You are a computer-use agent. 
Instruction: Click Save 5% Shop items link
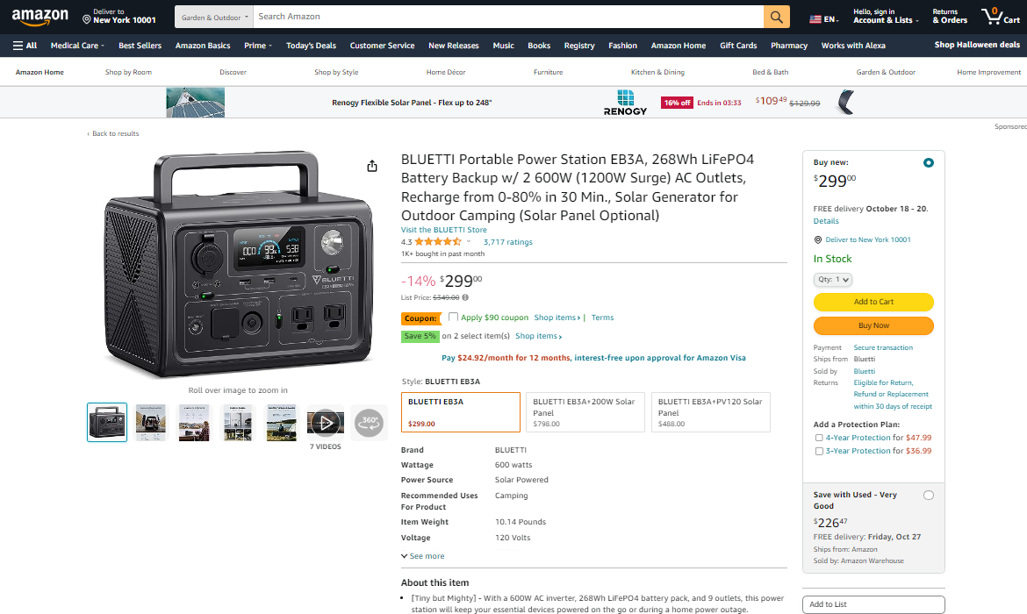click(x=538, y=336)
